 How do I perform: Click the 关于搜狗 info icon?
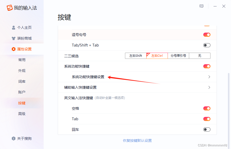coord(14,138)
